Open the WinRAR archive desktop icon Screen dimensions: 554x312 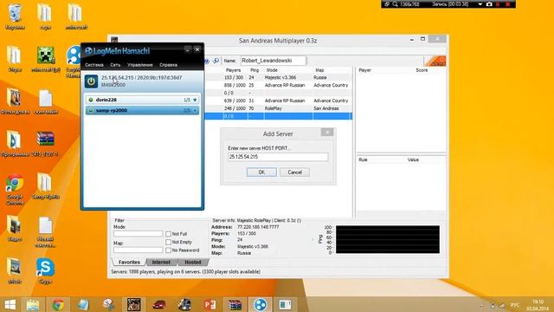point(45,143)
